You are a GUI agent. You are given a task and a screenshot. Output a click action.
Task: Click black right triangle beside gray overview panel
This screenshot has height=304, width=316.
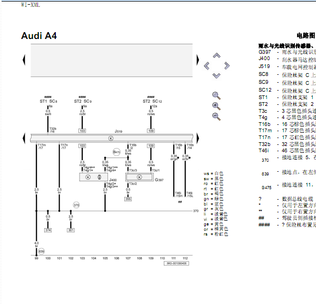tap(197, 60)
